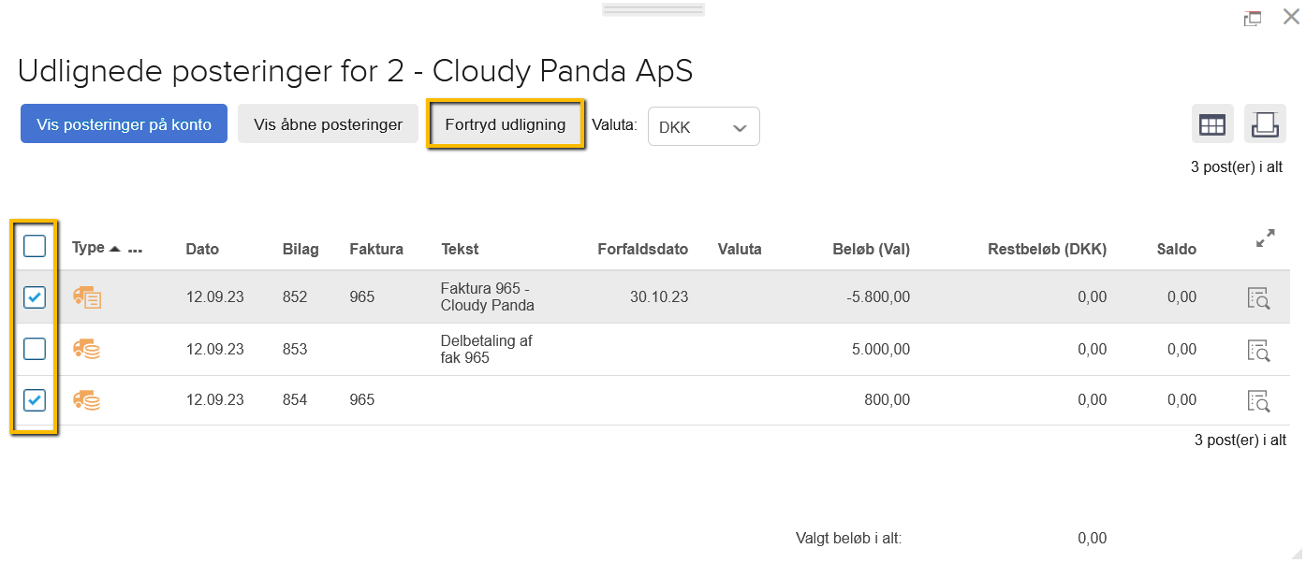
Task: Click the print icon button
Action: [x=1265, y=124]
